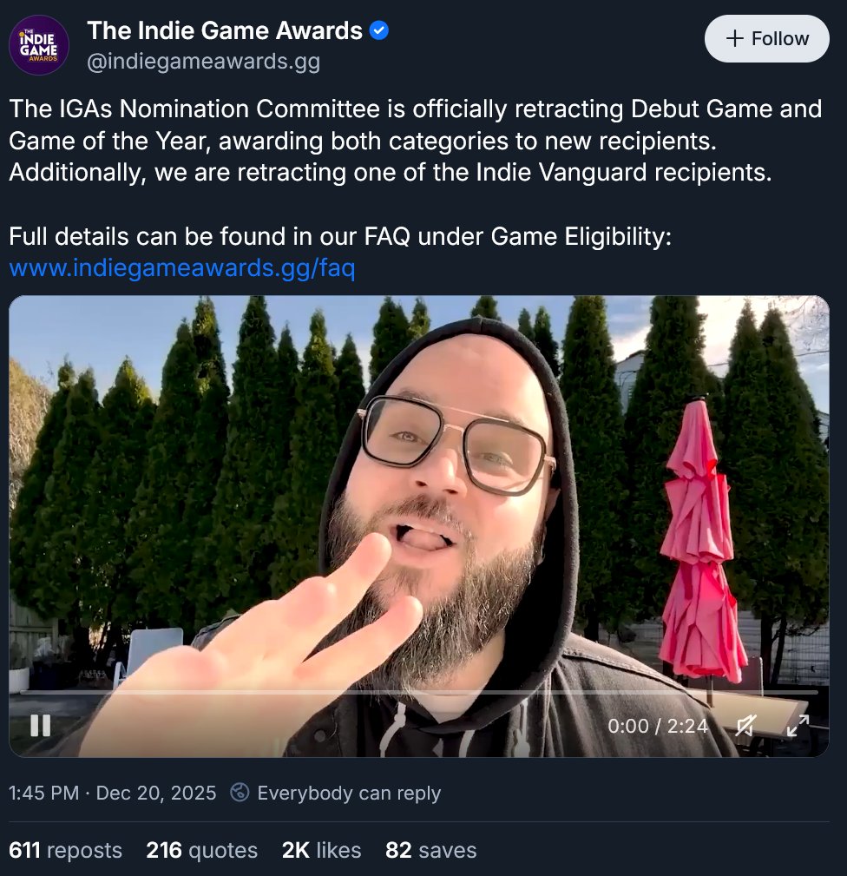Open the indiegameawards.gg/faq link
The width and height of the screenshot is (847, 876).
pyautogui.click(x=182, y=267)
